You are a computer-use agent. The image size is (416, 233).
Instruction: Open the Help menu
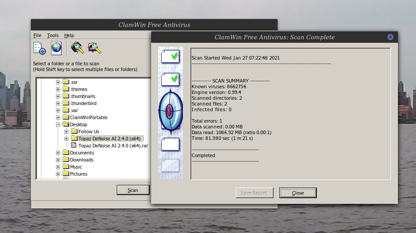[69, 35]
